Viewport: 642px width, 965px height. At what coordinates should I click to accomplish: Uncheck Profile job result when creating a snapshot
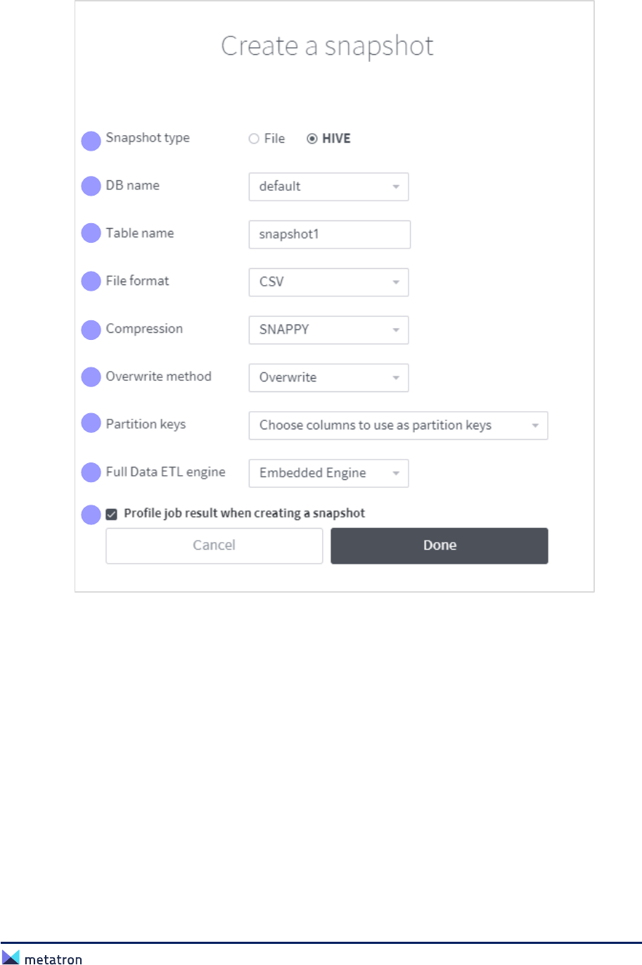[112, 515]
